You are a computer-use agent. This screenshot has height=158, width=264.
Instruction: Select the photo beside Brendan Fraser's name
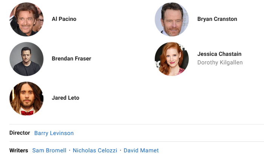click(26, 59)
